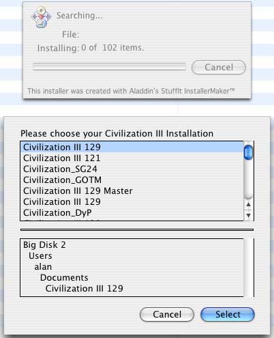This screenshot has width=274, height=338.
Task: Click the list scrollbar up arrow
Action: tap(249, 205)
